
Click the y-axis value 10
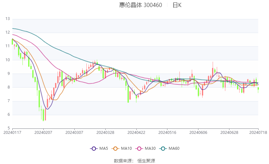click(8, 60)
